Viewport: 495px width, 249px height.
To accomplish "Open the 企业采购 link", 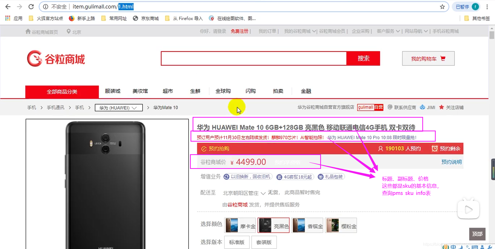I will [x=360, y=31].
